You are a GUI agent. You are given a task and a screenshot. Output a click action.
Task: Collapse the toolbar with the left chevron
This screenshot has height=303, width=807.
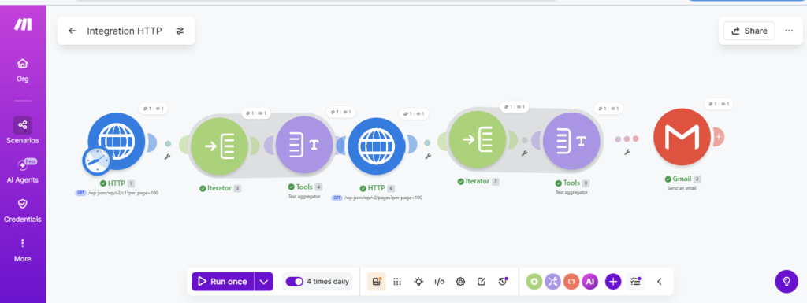point(660,282)
